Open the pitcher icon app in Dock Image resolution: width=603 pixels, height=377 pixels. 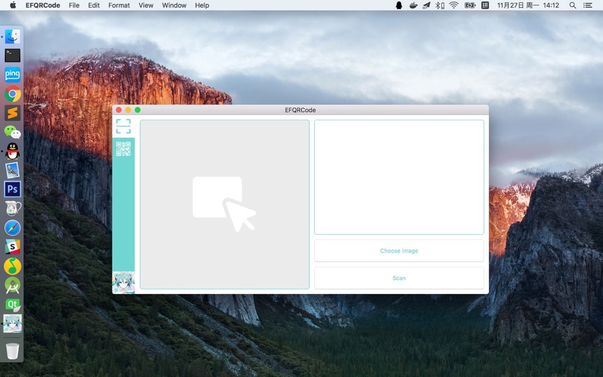(12, 209)
